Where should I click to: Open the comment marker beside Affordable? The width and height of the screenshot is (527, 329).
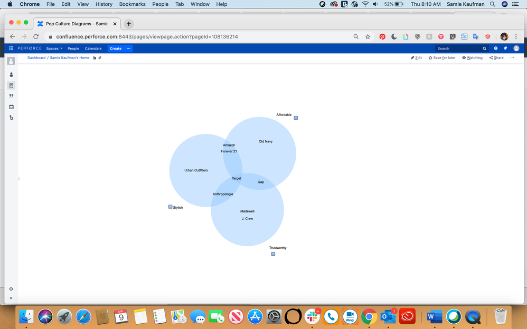coord(296,118)
